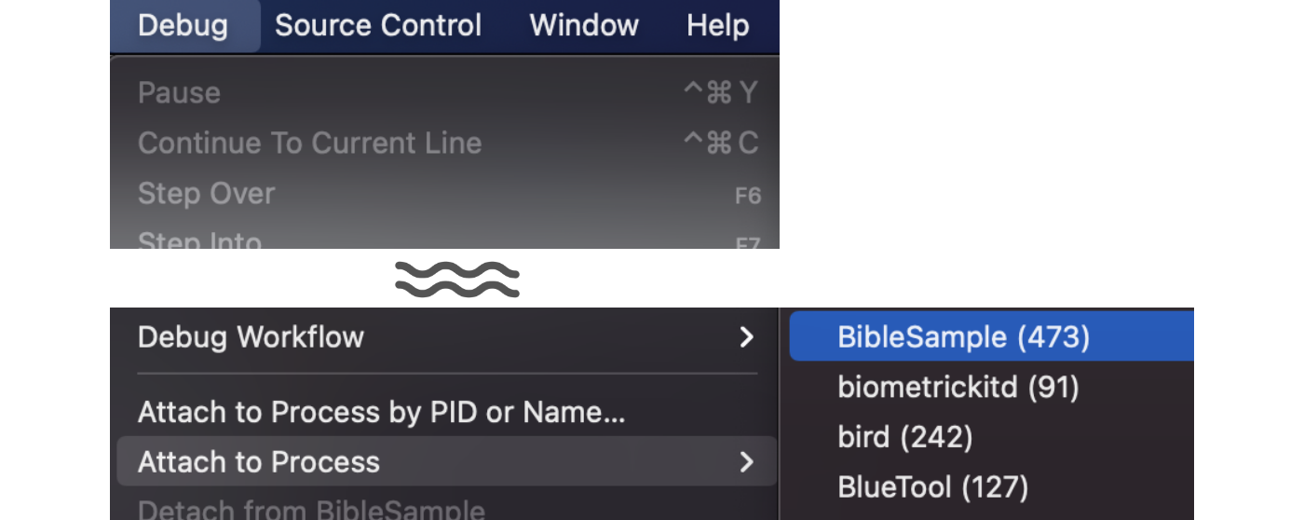The height and width of the screenshot is (520, 1304).
Task: Choose Attach to Process by PID or Name
Action: (381, 412)
